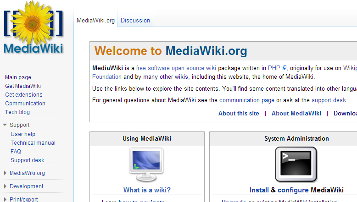
Task: Click the blue monitor icon under Using MediaWiki
Action: (146, 165)
